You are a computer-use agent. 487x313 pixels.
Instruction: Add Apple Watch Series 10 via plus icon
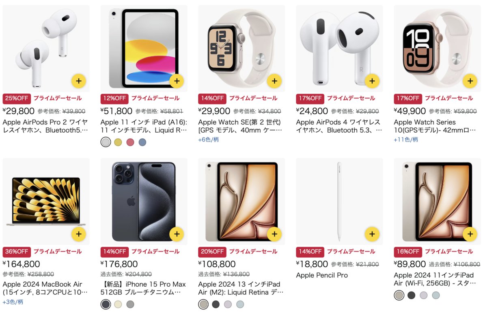pyautogui.click(x=470, y=81)
